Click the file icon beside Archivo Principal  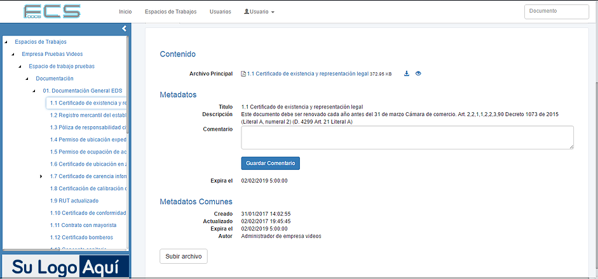point(243,74)
